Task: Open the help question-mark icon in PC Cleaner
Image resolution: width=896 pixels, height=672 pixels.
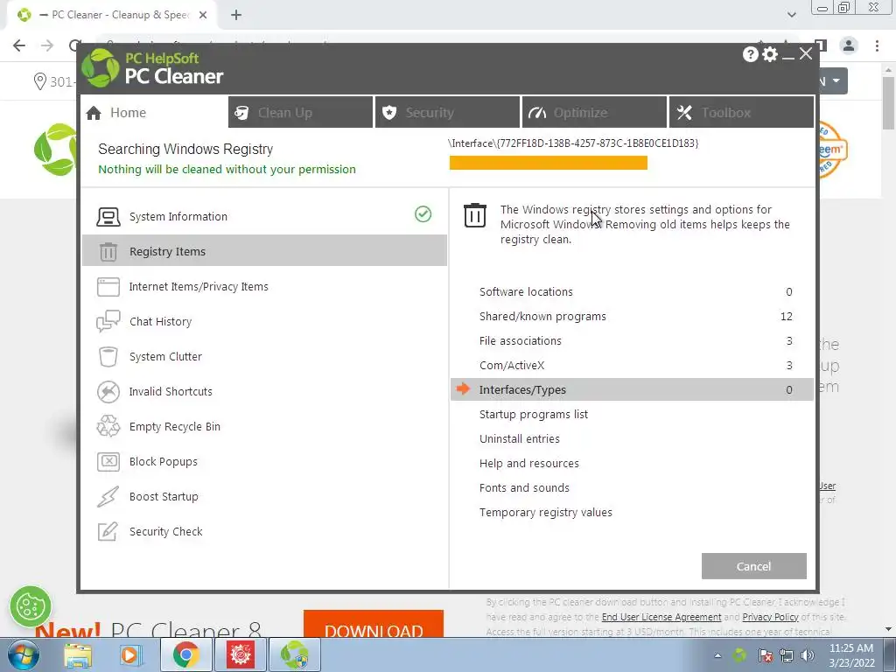Action: point(750,54)
